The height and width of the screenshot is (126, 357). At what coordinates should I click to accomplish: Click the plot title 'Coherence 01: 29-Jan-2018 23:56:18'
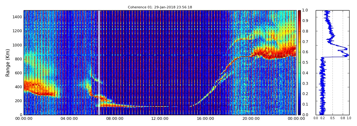click(160, 7)
